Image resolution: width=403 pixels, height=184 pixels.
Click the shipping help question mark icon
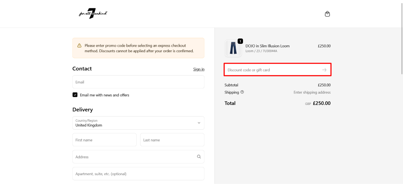coord(242,92)
